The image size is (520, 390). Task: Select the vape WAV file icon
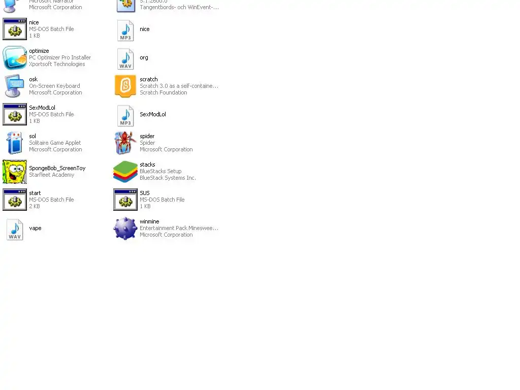coord(15,230)
